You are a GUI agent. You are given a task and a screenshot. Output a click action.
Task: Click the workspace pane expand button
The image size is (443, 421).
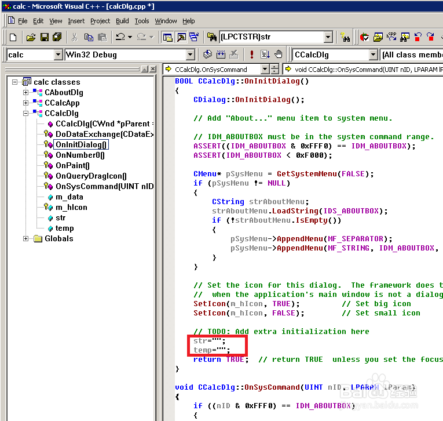[x=145, y=69]
